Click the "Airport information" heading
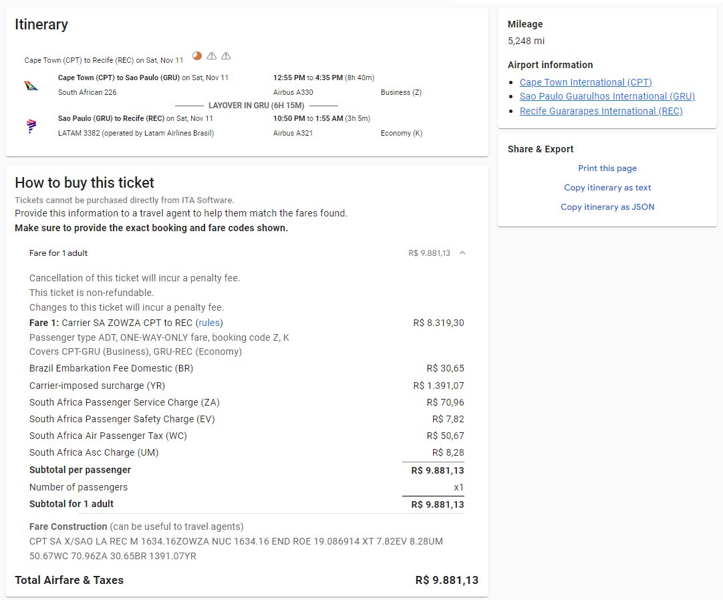The width and height of the screenshot is (723, 600). (x=550, y=65)
